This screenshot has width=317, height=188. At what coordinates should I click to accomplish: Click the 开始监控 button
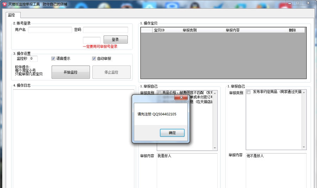click(70, 72)
